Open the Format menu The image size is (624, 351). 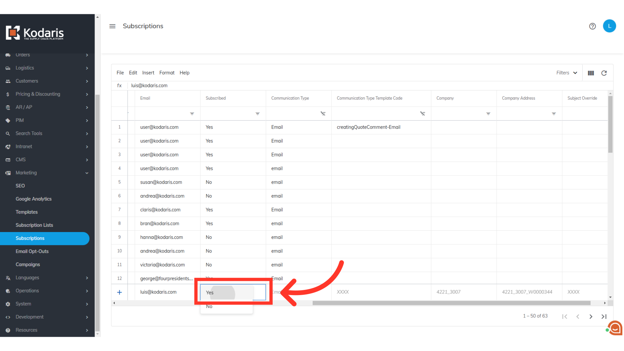[x=167, y=73]
